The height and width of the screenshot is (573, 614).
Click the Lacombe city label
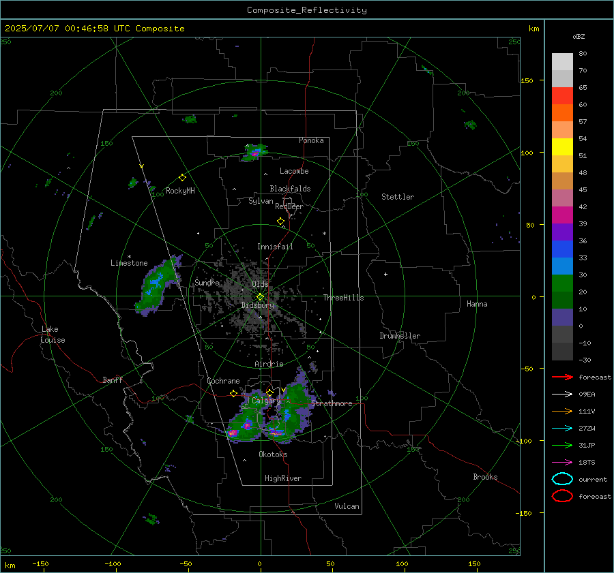click(x=294, y=171)
